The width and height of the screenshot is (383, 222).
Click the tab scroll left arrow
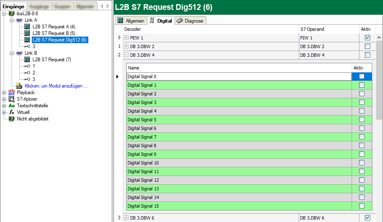[x=102, y=6]
